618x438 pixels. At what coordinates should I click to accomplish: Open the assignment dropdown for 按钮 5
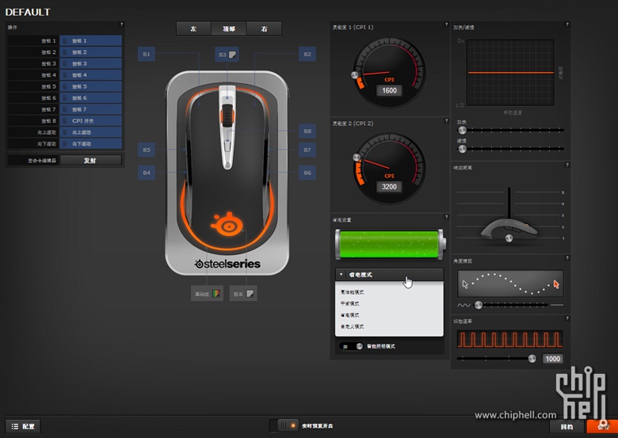click(90, 86)
